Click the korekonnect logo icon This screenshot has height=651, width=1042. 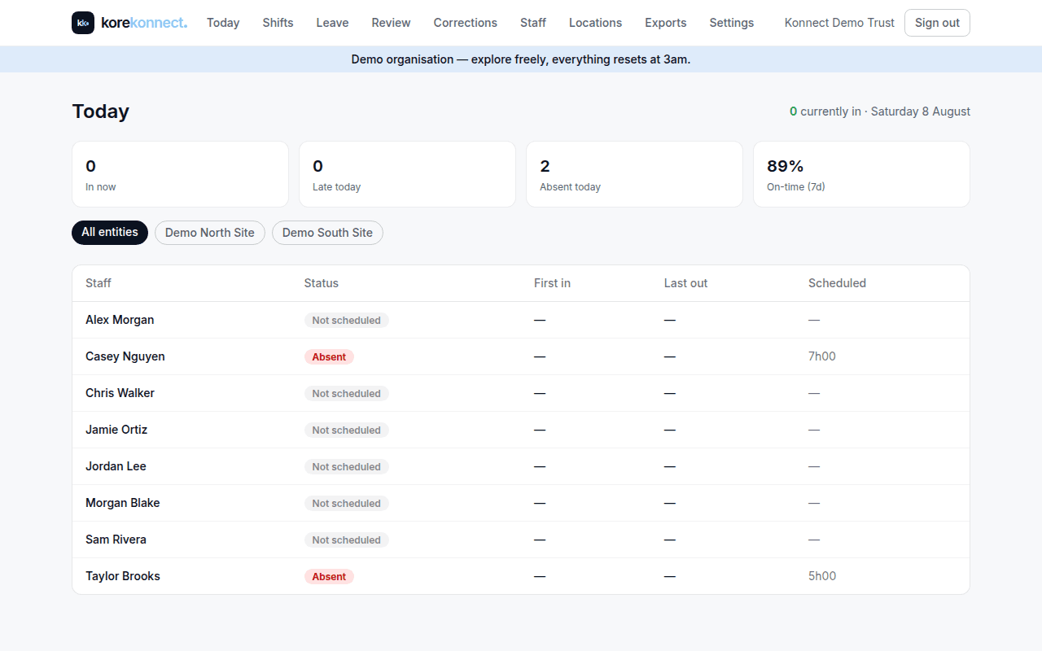pyautogui.click(x=83, y=23)
